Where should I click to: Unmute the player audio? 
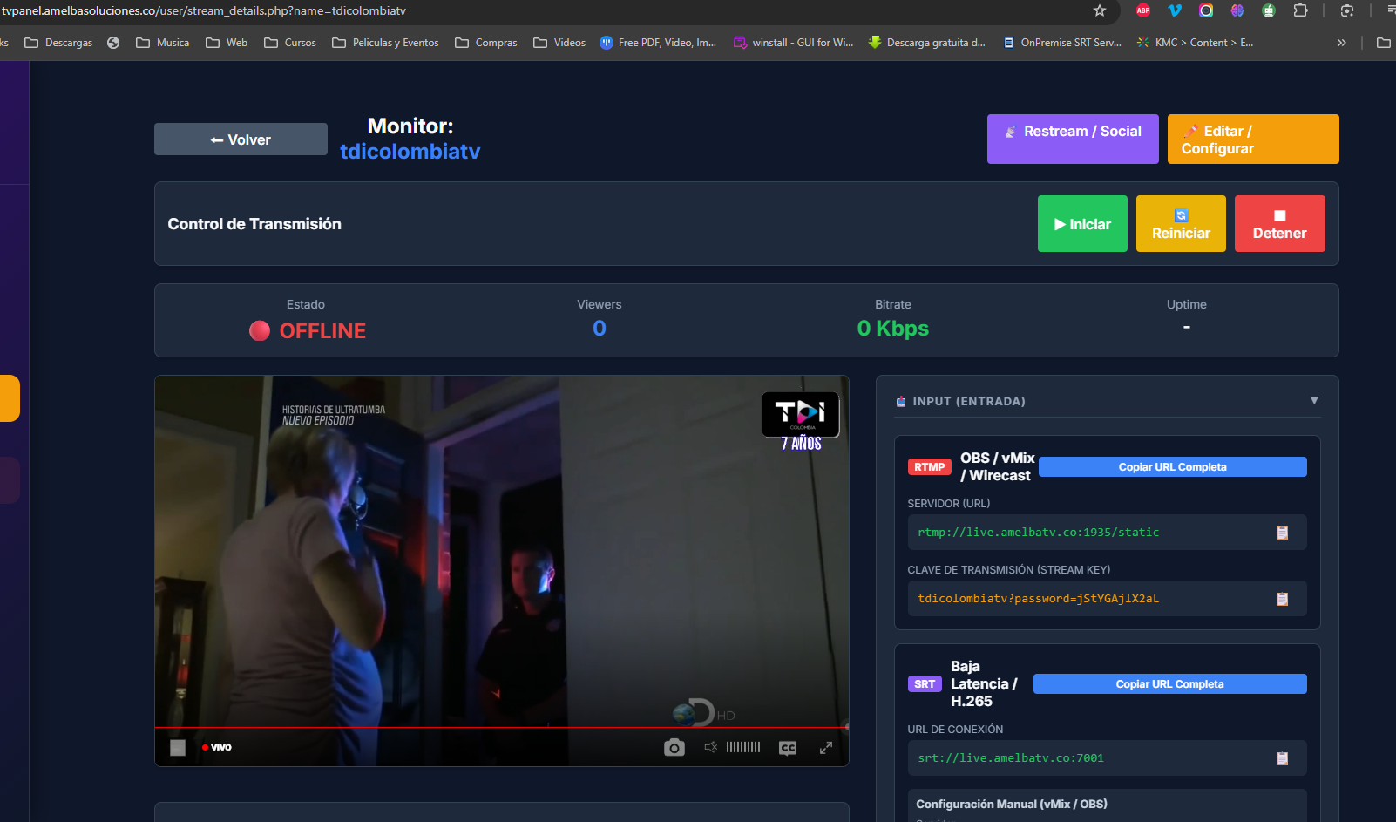click(710, 747)
